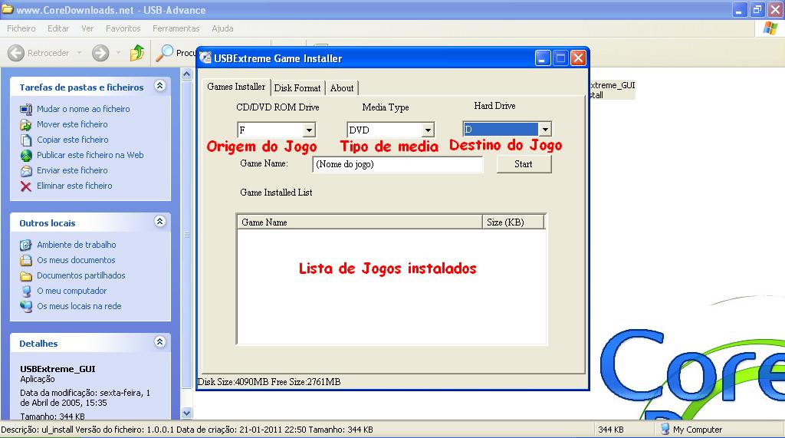The image size is (785, 438).
Task: Open O meu computador link
Action: [x=71, y=291]
